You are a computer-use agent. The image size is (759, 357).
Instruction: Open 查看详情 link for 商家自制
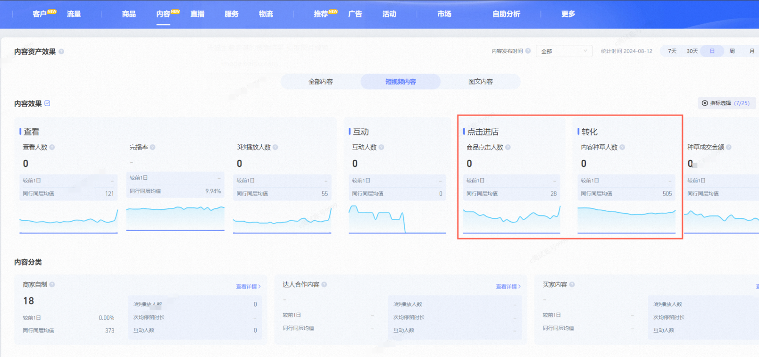pos(248,286)
